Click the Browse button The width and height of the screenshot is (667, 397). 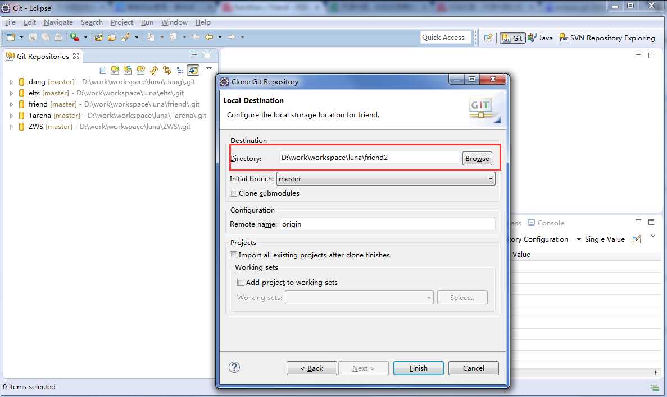477,158
